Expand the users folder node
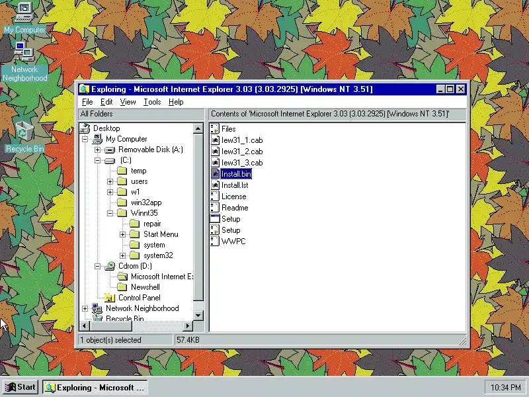 tap(110, 181)
